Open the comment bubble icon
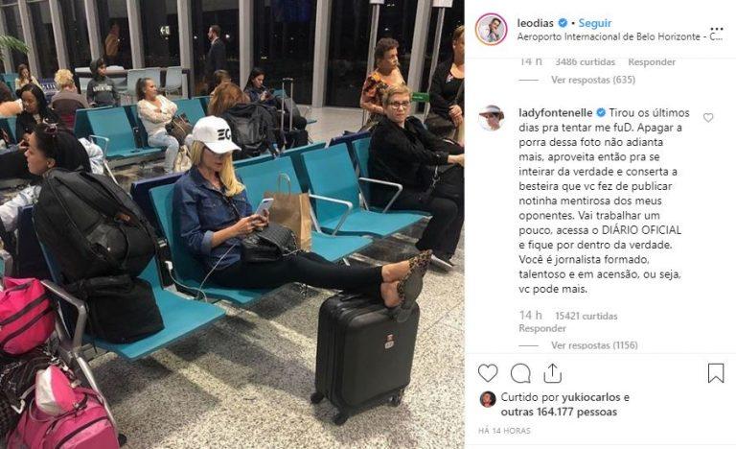The width and height of the screenshot is (736, 449). 520,373
